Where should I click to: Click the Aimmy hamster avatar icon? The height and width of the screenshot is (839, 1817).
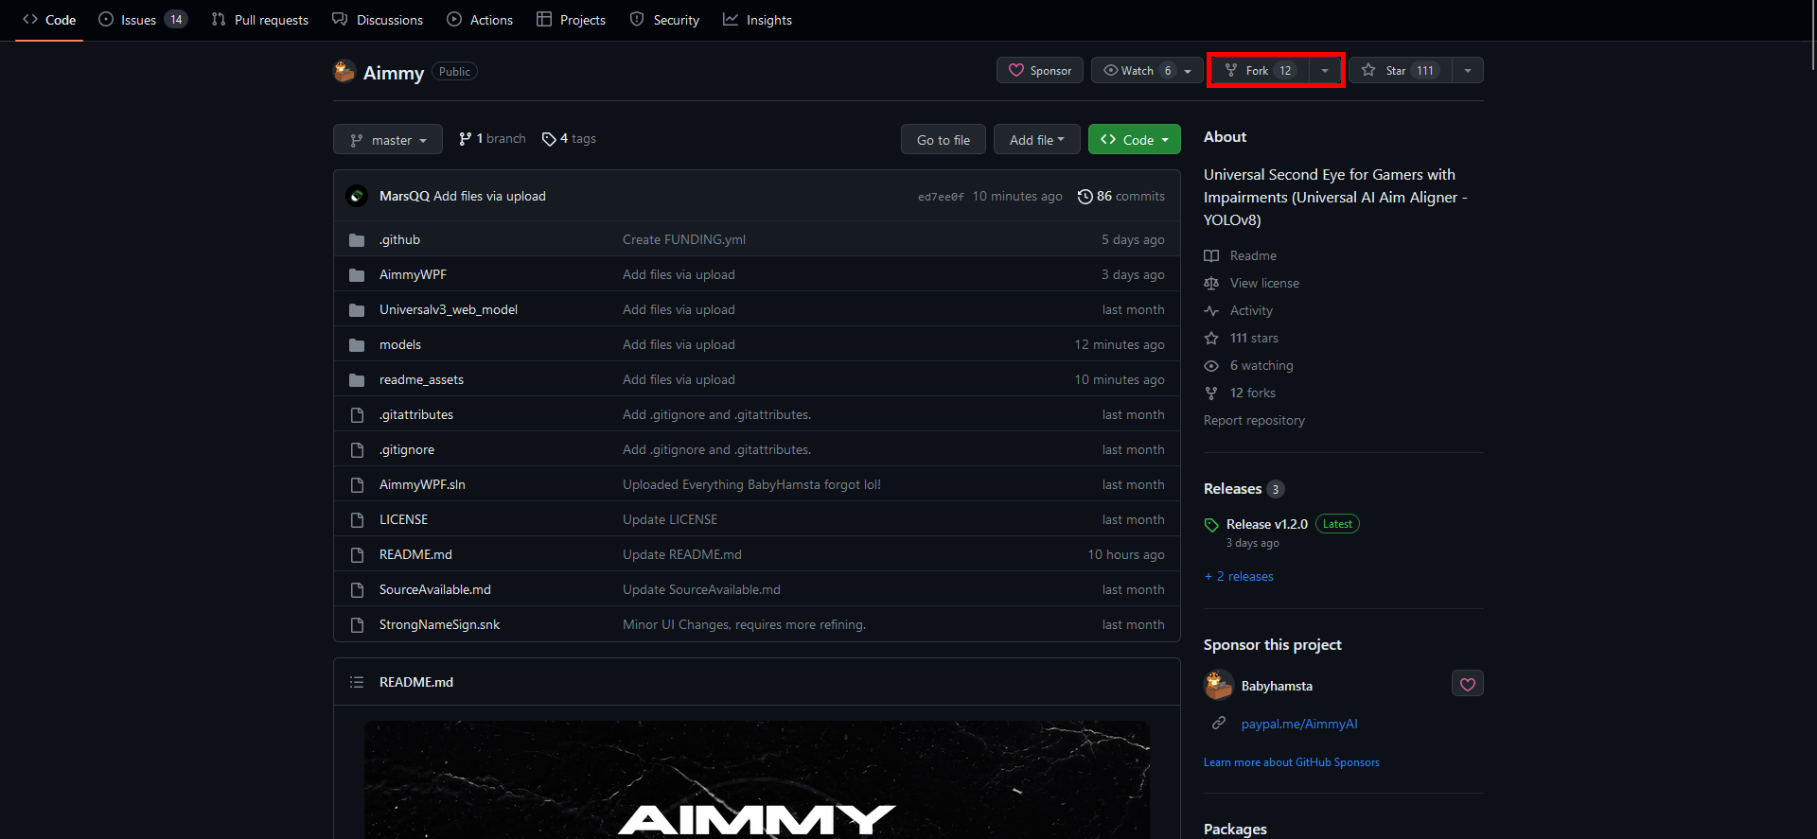[344, 71]
